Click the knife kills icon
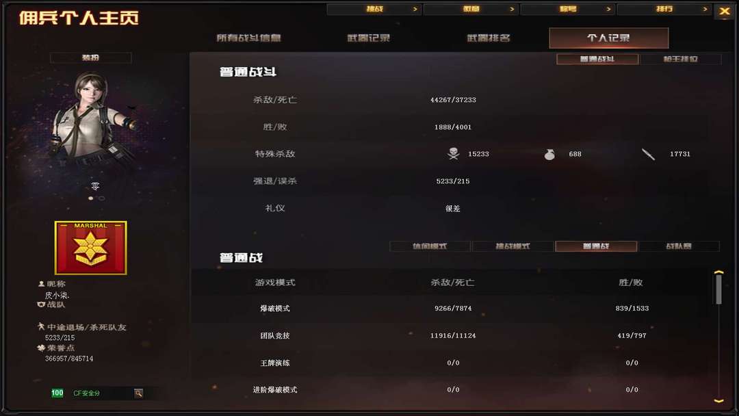The image size is (739, 416). (648, 154)
